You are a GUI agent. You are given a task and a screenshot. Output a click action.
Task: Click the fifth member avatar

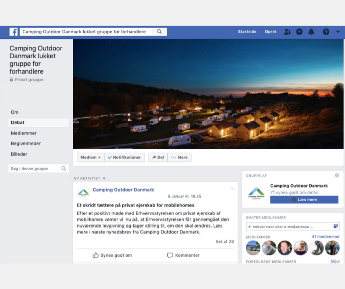point(317,248)
